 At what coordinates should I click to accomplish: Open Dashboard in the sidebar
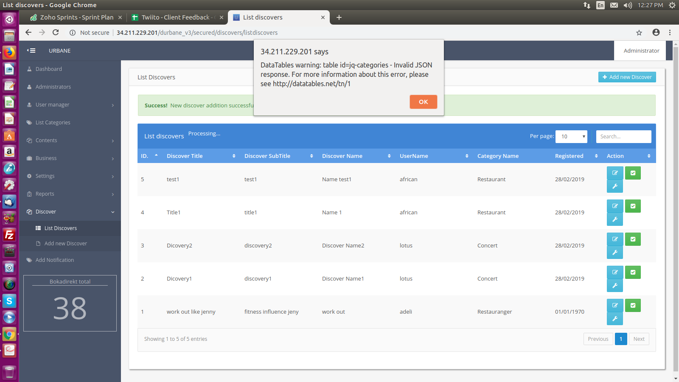[x=70, y=69]
